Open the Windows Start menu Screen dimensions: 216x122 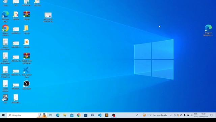[3, 115]
